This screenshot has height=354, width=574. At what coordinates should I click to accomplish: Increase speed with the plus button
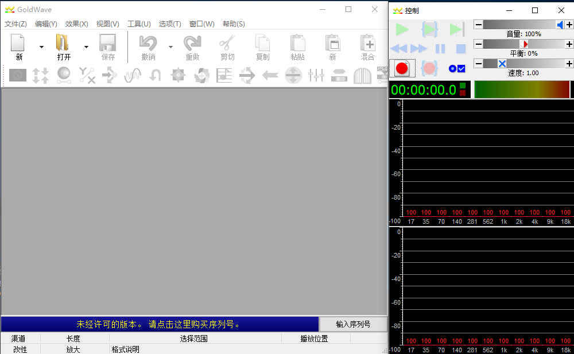pos(569,64)
